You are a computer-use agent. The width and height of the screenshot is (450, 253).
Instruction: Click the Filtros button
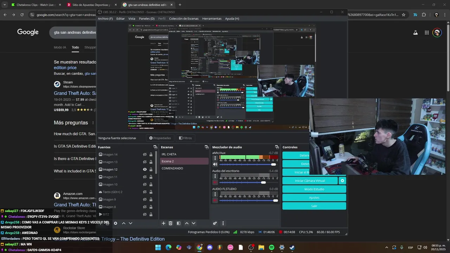185,138
